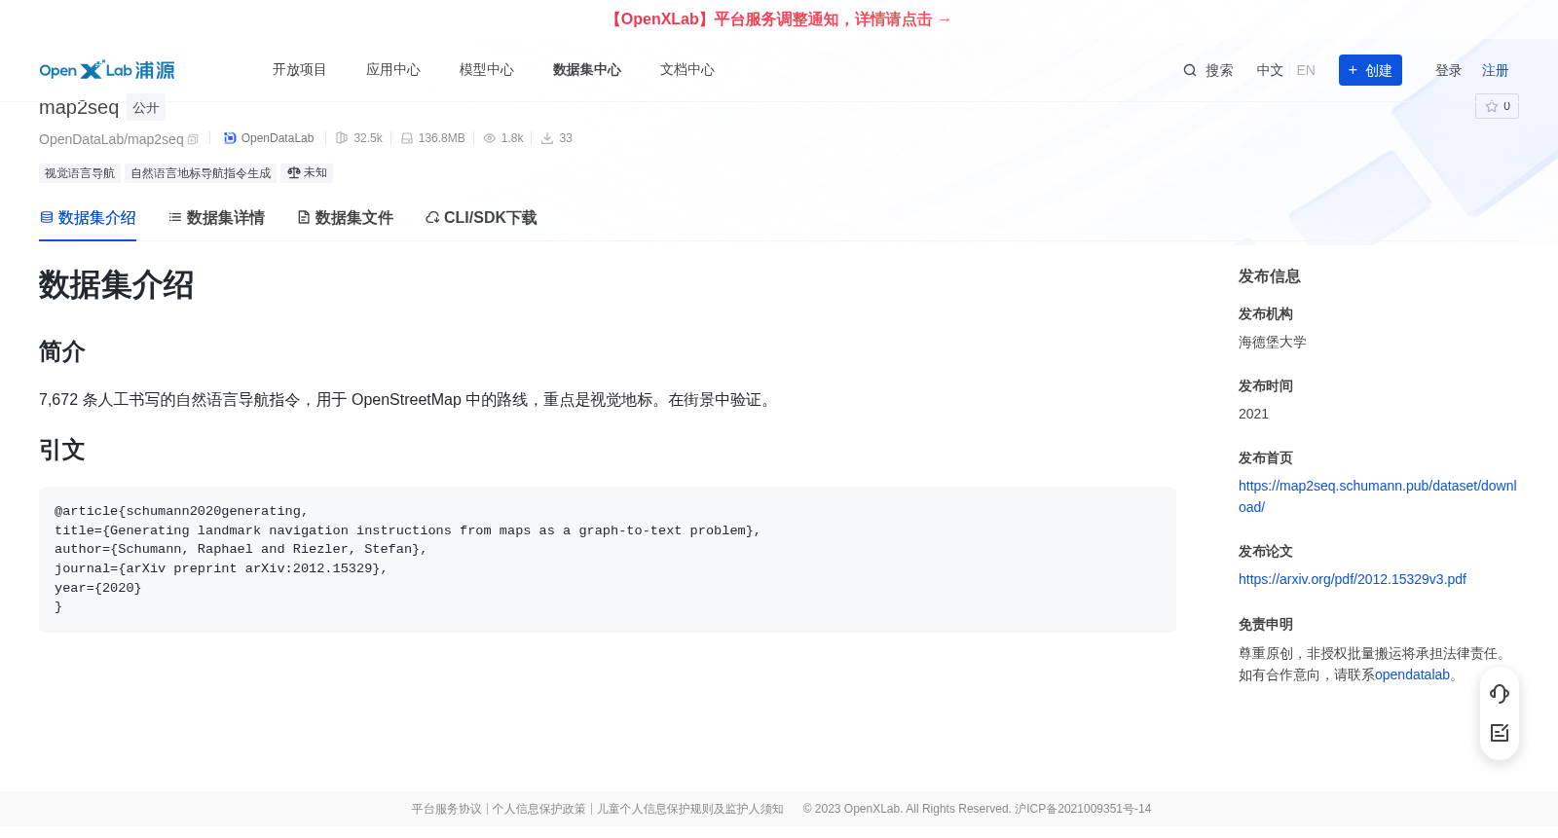
Task: Click the 简介 heading
Action: (62, 351)
